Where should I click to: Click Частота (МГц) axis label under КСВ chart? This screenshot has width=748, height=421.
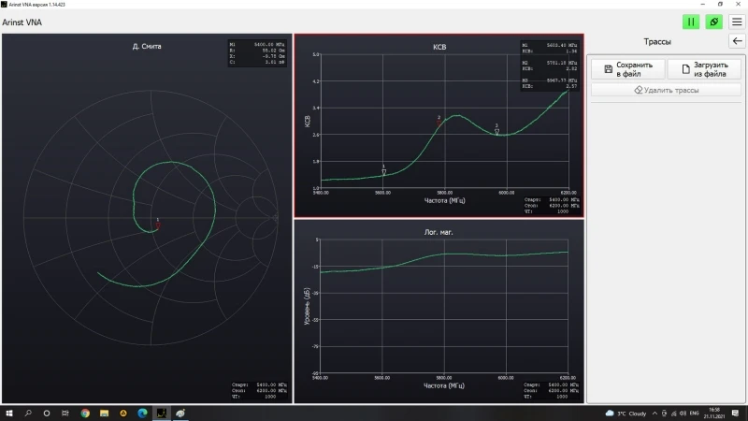point(445,200)
